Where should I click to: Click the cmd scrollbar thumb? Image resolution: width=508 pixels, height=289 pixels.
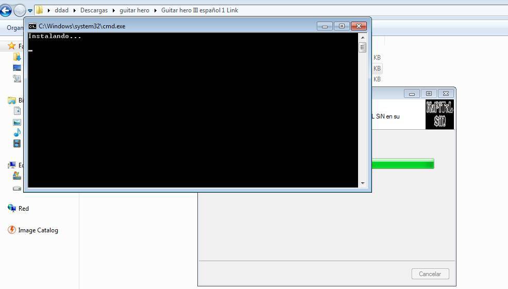(x=363, y=47)
